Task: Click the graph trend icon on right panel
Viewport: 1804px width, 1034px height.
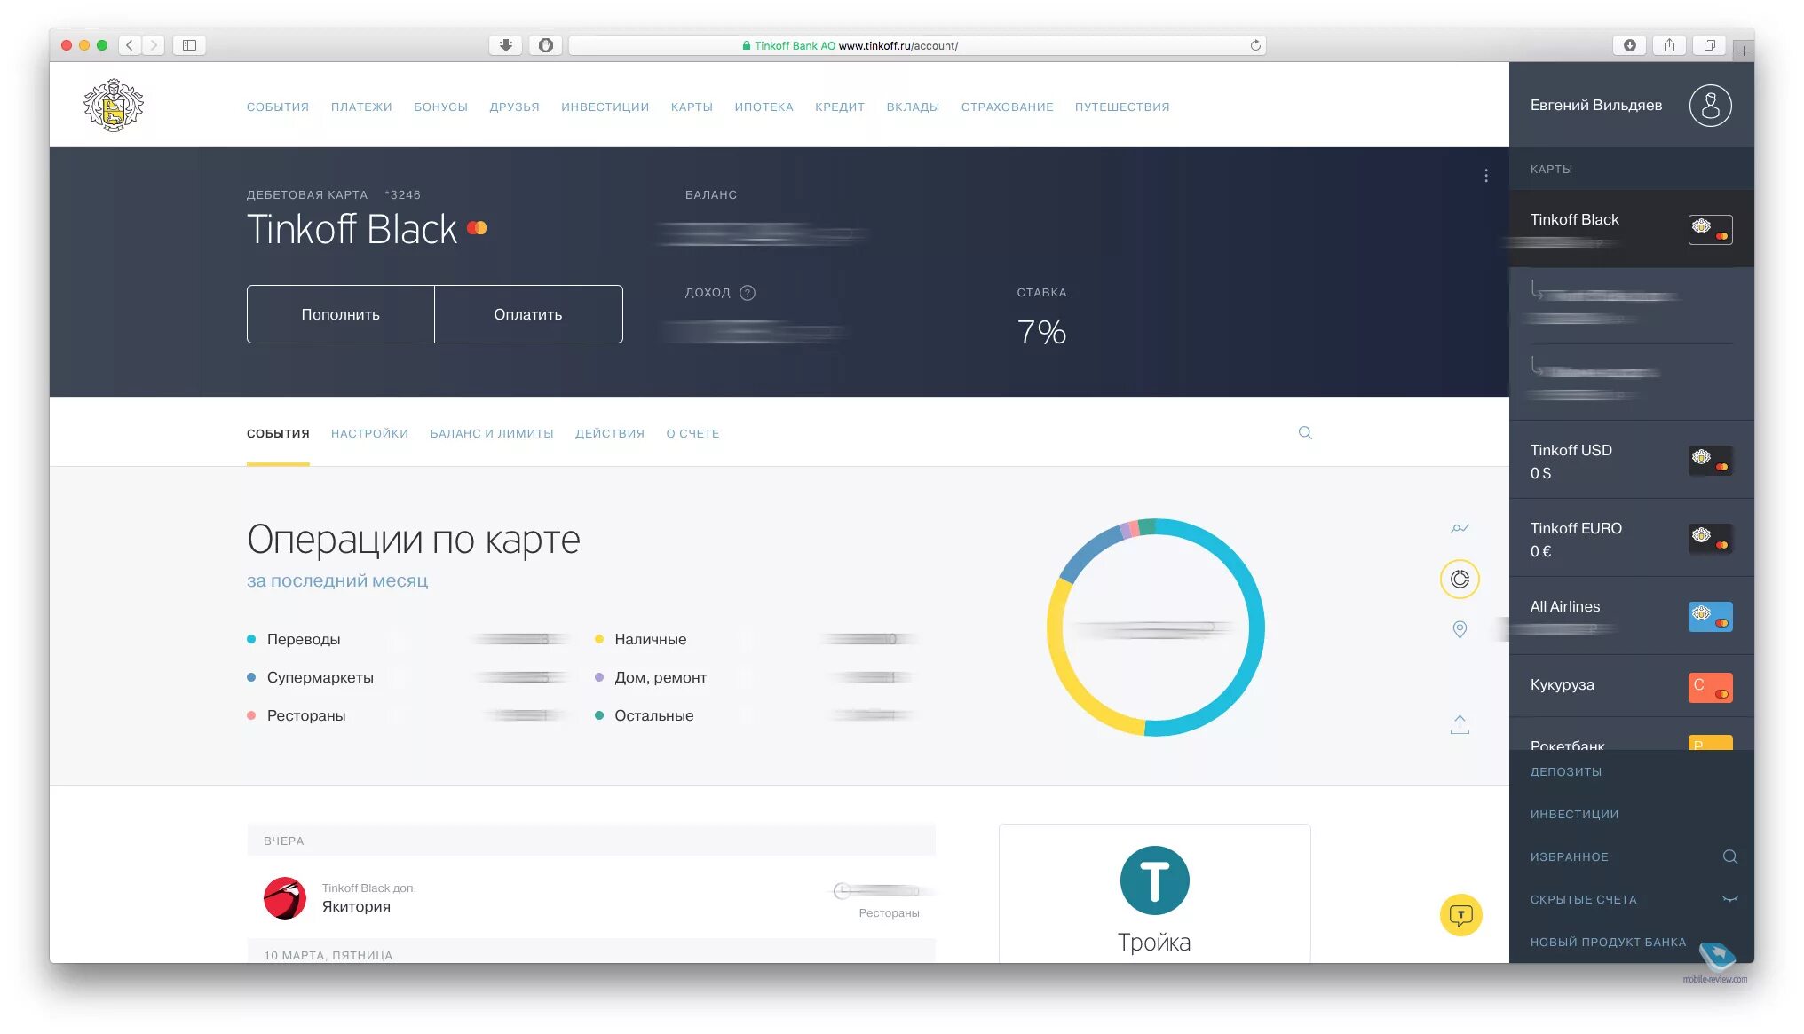Action: click(x=1460, y=527)
